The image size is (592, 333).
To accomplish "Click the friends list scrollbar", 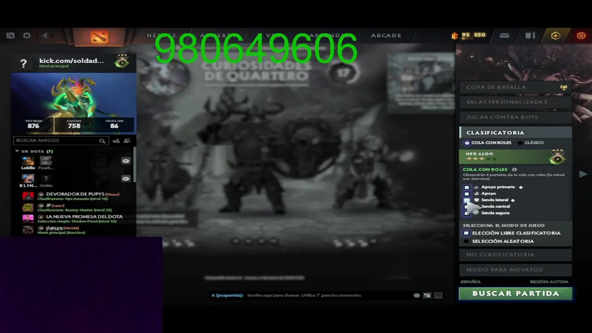I will [x=134, y=164].
